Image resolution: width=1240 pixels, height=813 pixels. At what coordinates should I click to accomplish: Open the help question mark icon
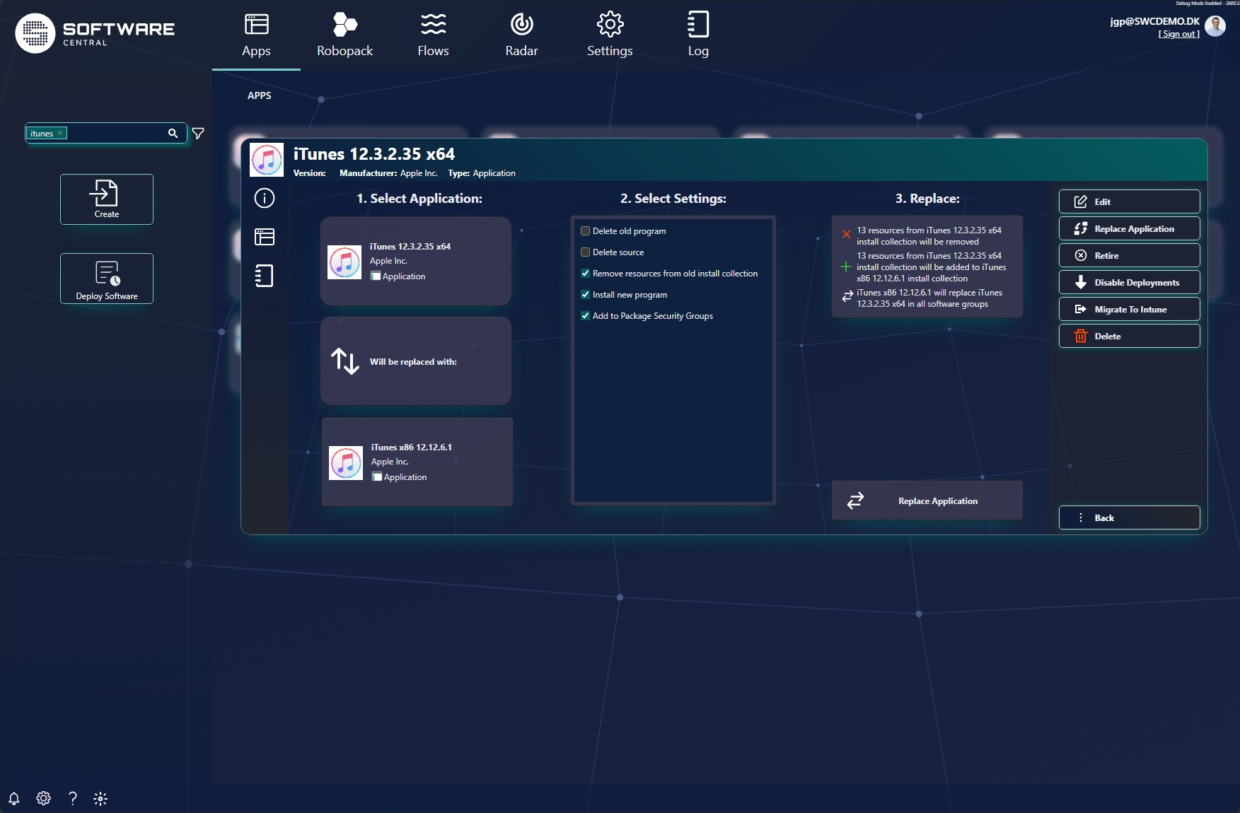pyautogui.click(x=72, y=798)
